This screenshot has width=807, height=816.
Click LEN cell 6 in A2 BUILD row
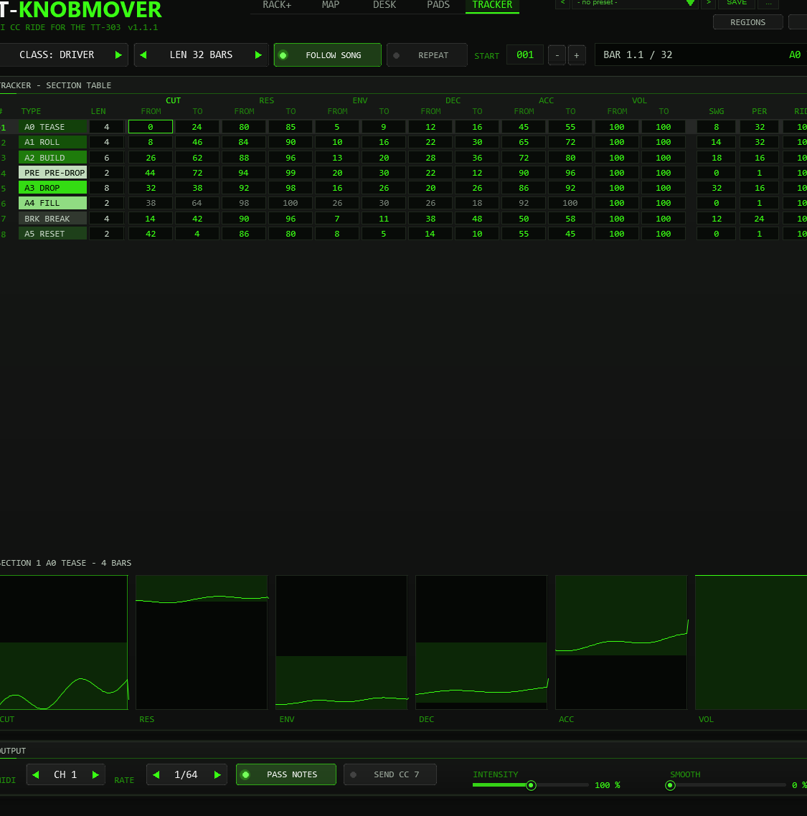107,158
